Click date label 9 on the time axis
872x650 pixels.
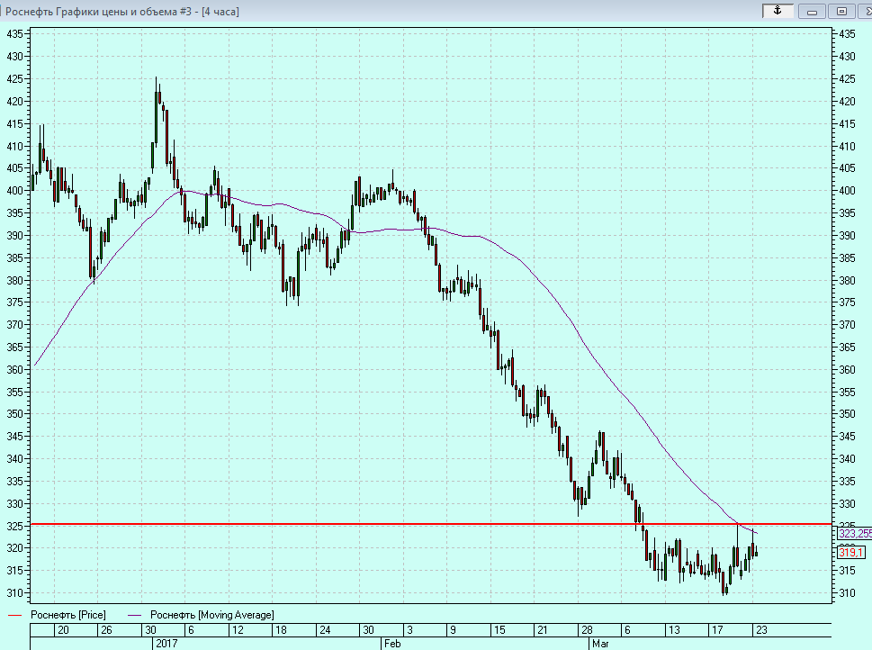click(x=453, y=630)
